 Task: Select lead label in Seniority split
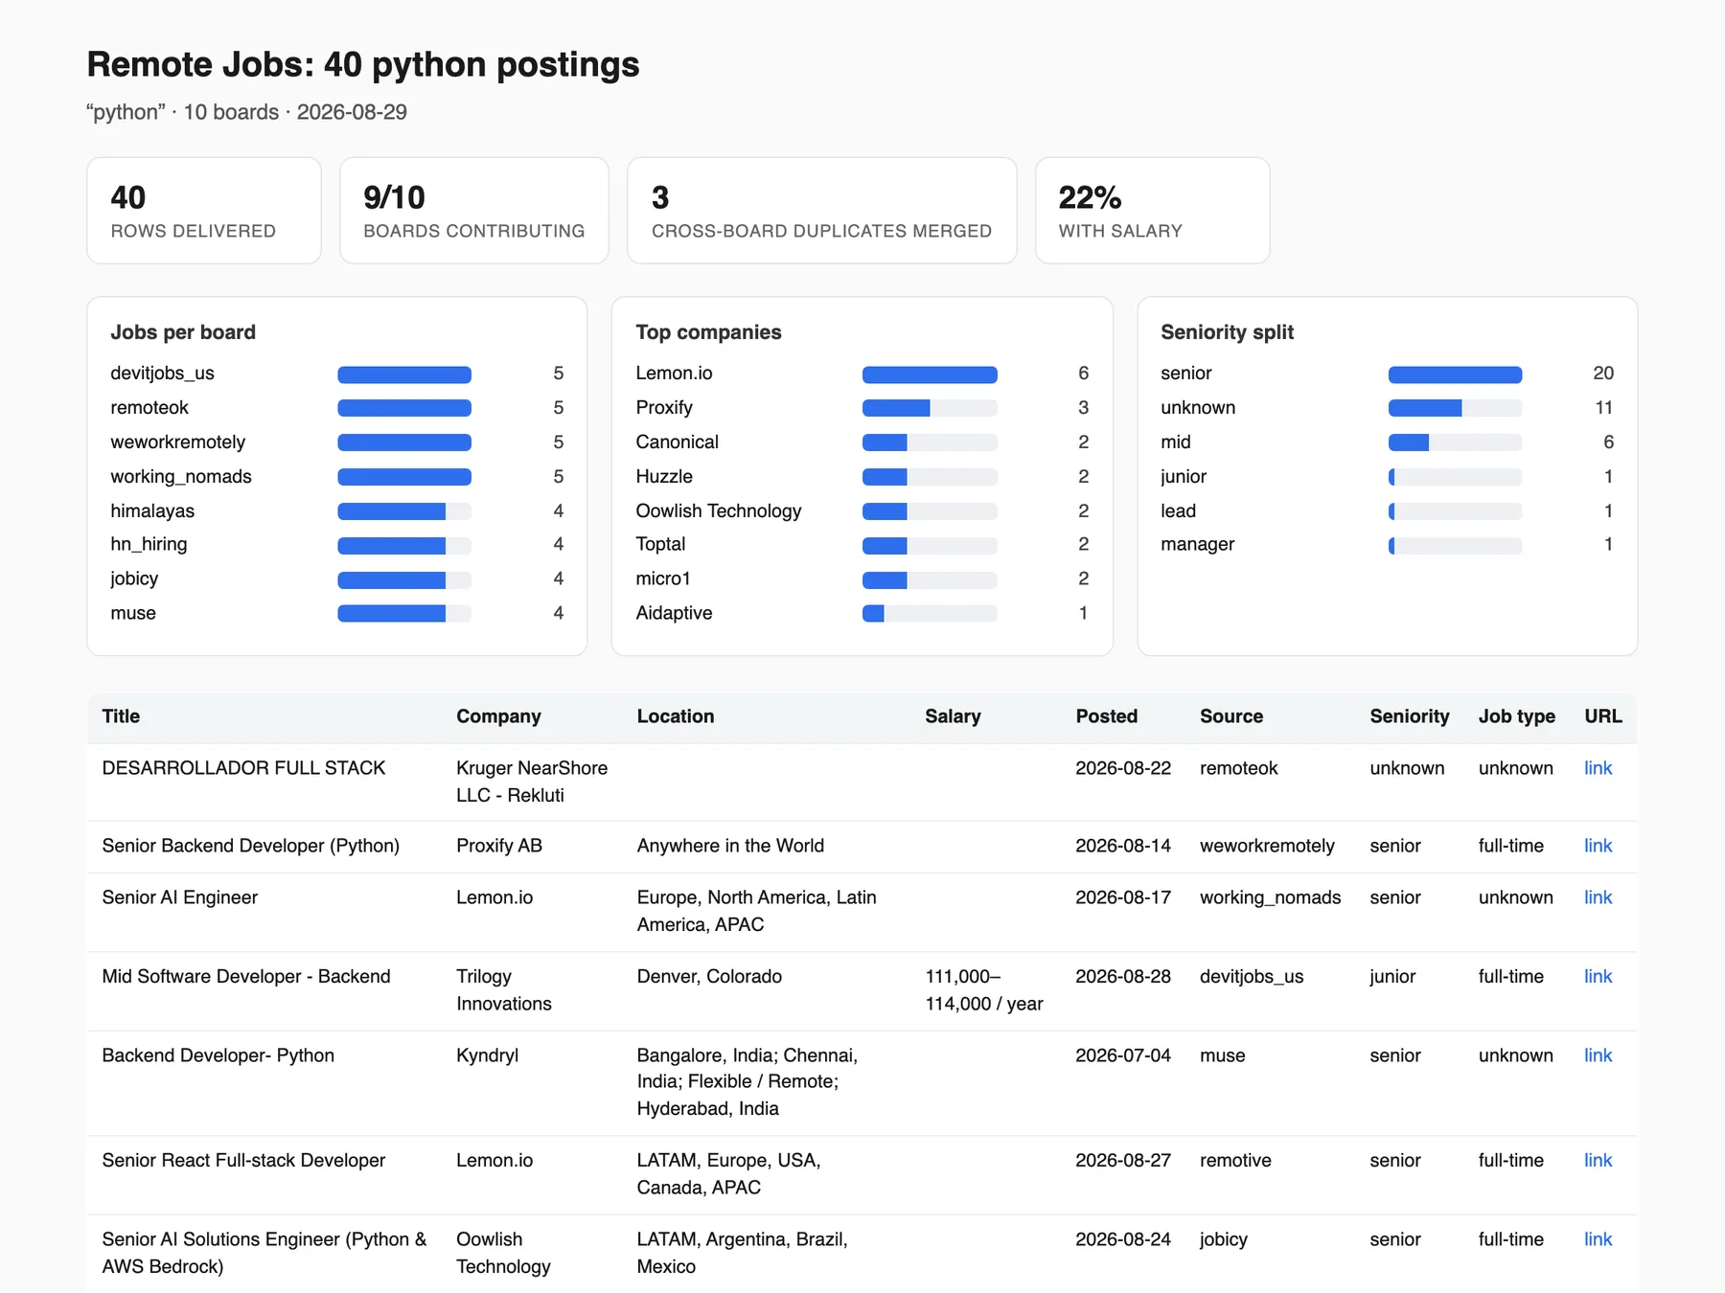click(x=1178, y=510)
